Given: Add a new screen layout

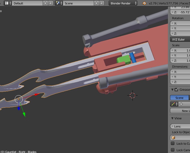Looking at the screenshot, I should (x=45, y=3).
